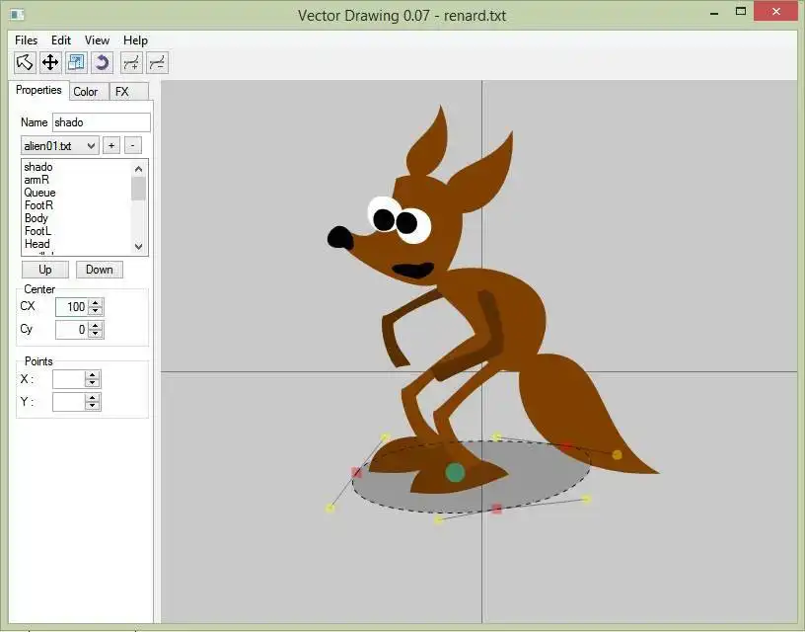Screen dimensions: 805x632
Task: Select FootR in the shape list
Action: click(x=38, y=205)
